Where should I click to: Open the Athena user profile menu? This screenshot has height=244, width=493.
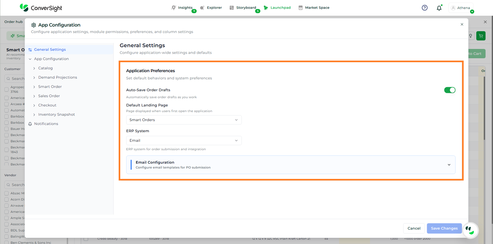pyautogui.click(x=461, y=8)
